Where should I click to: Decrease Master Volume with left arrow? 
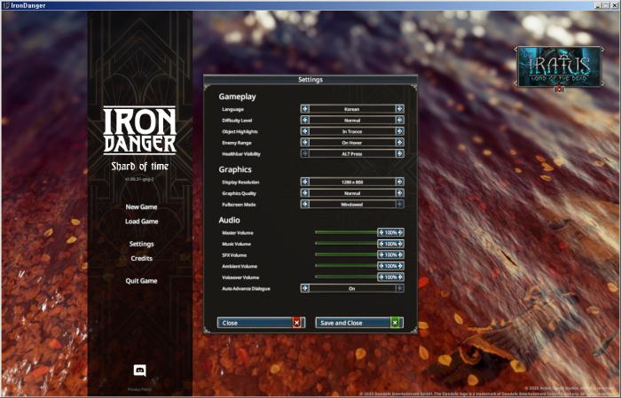381,232
